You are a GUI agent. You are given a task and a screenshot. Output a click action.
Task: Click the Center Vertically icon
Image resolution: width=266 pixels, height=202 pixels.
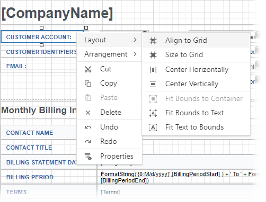[x=153, y=84]
